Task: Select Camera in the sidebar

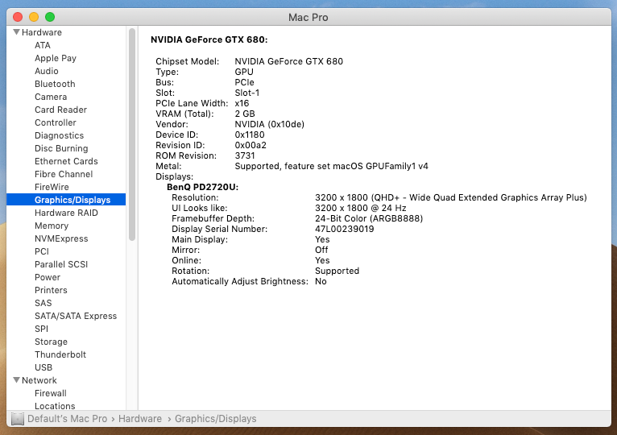Action: click(x=51, y=97)
